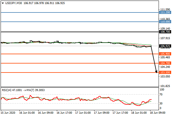Click the MA(7) 39.3053 indicator label
This screenshot has height=116, width=172.
[x=36, y=90]
